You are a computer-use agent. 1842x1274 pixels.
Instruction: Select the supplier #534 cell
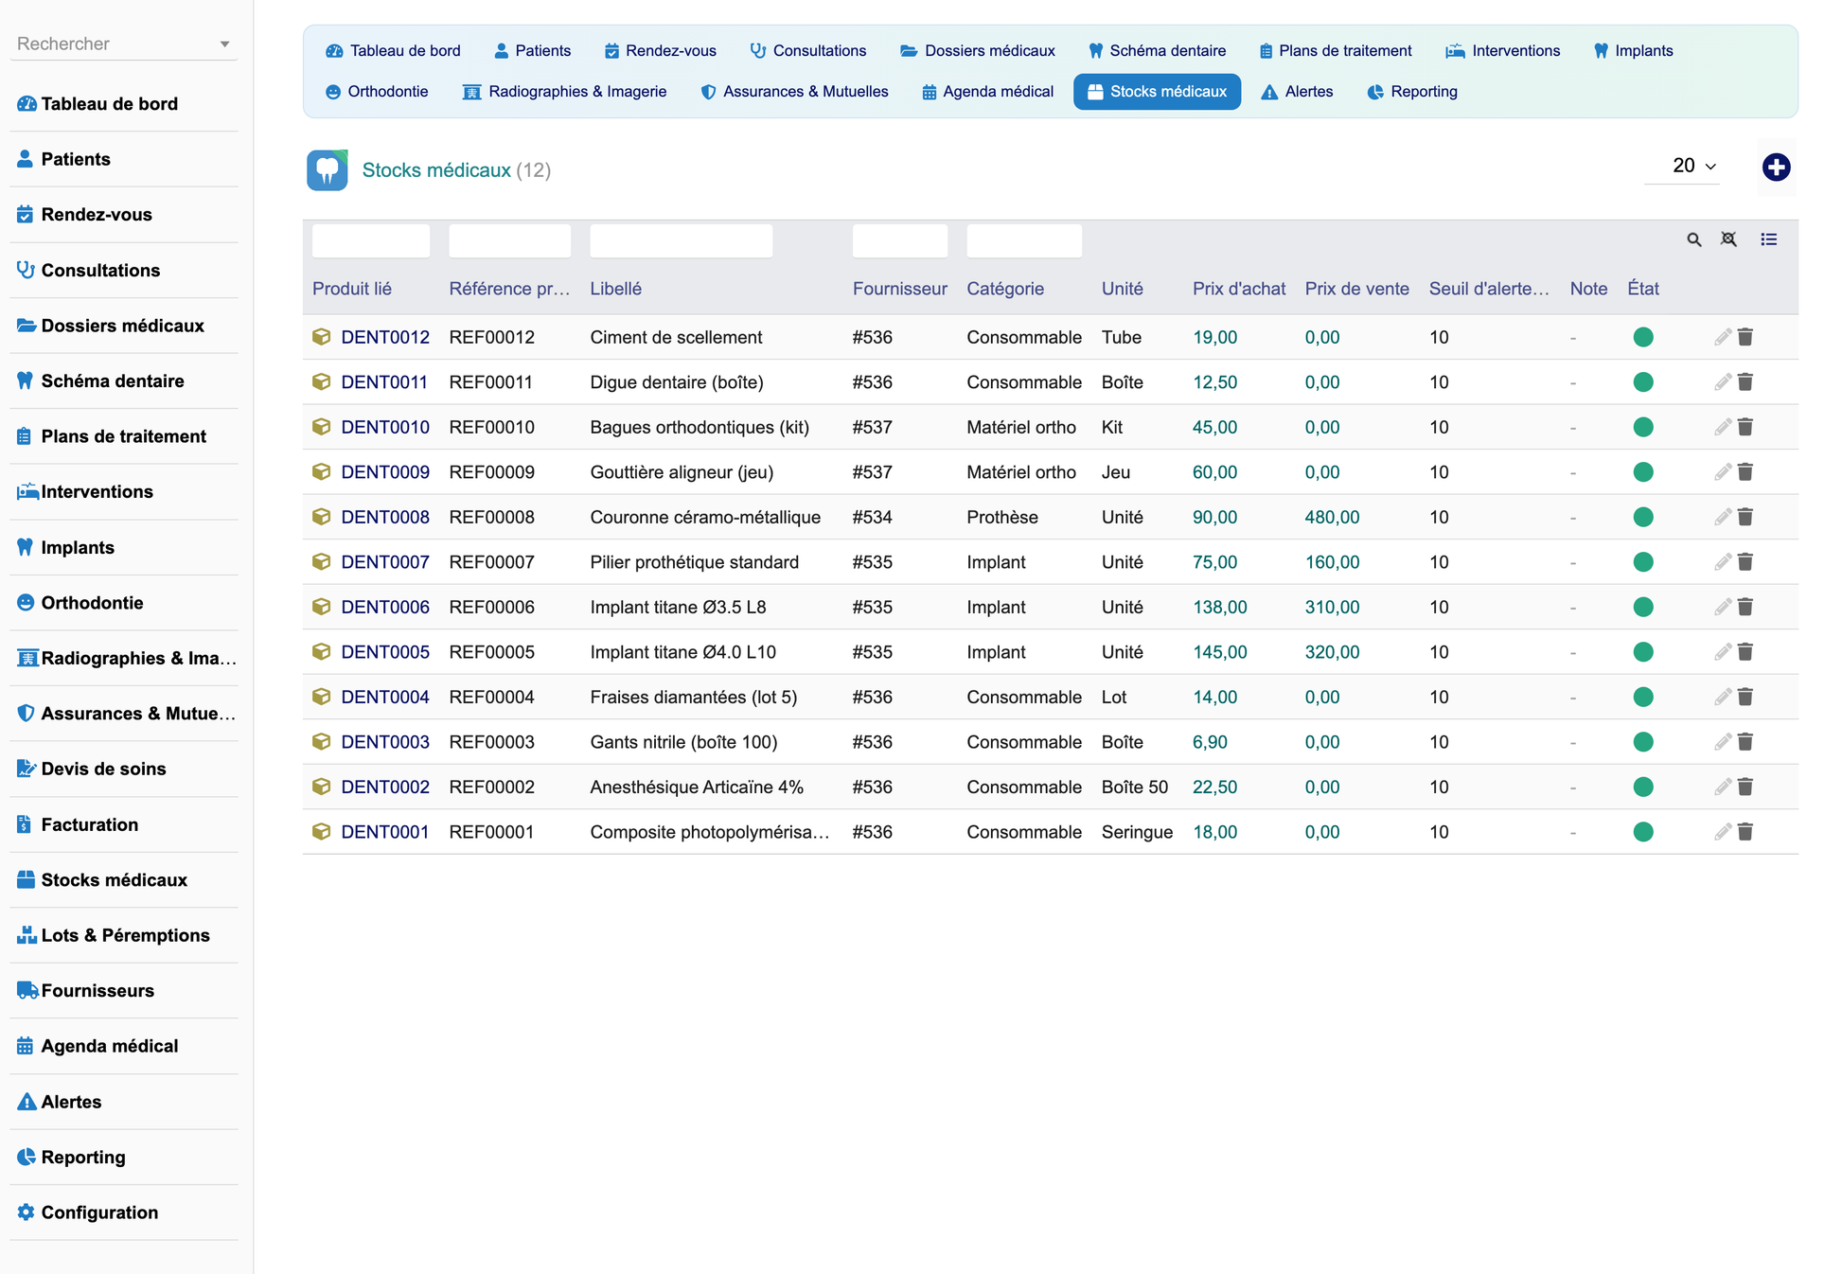[873, 517]
